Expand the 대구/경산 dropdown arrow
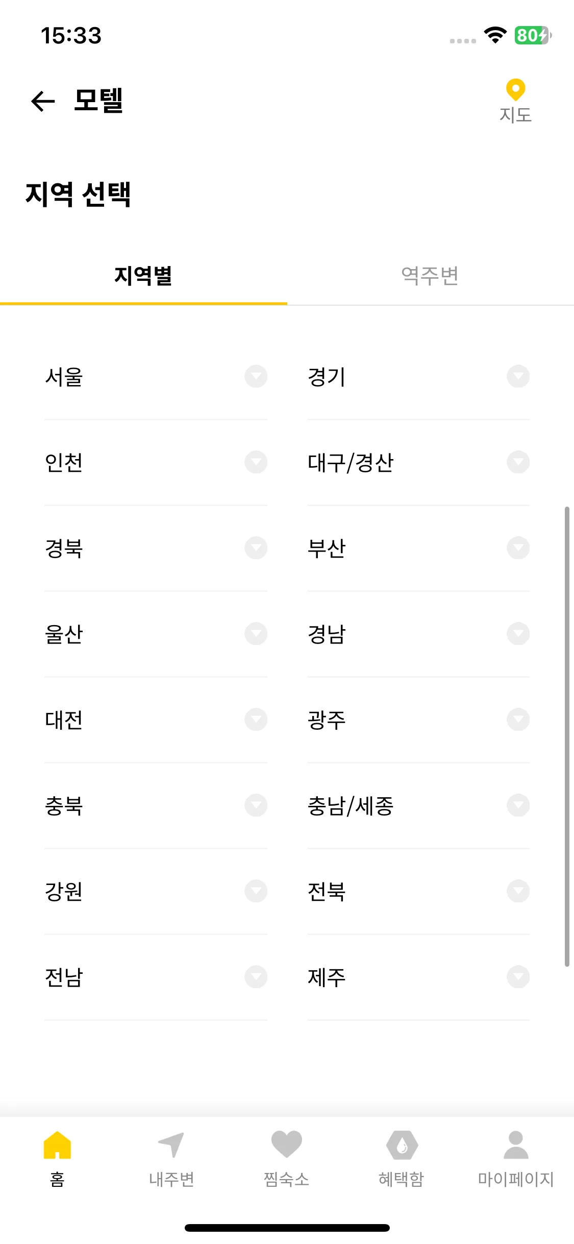 point(518,462)
